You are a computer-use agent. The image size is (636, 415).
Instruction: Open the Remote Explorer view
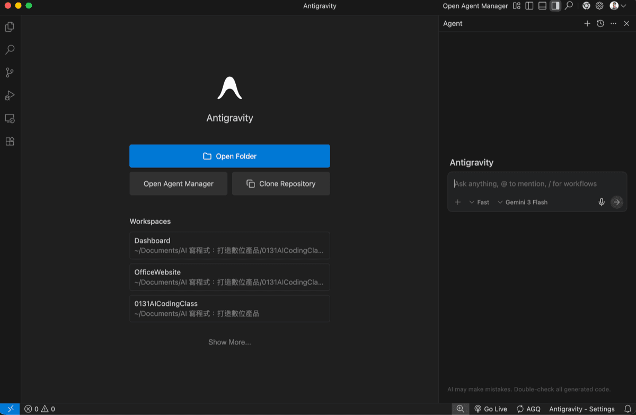pos(10,119)
